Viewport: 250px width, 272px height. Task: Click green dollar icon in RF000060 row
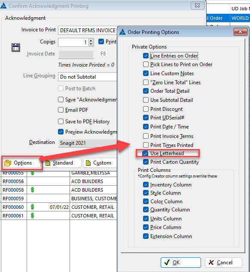pyautogui.click(x=32, y=207)
